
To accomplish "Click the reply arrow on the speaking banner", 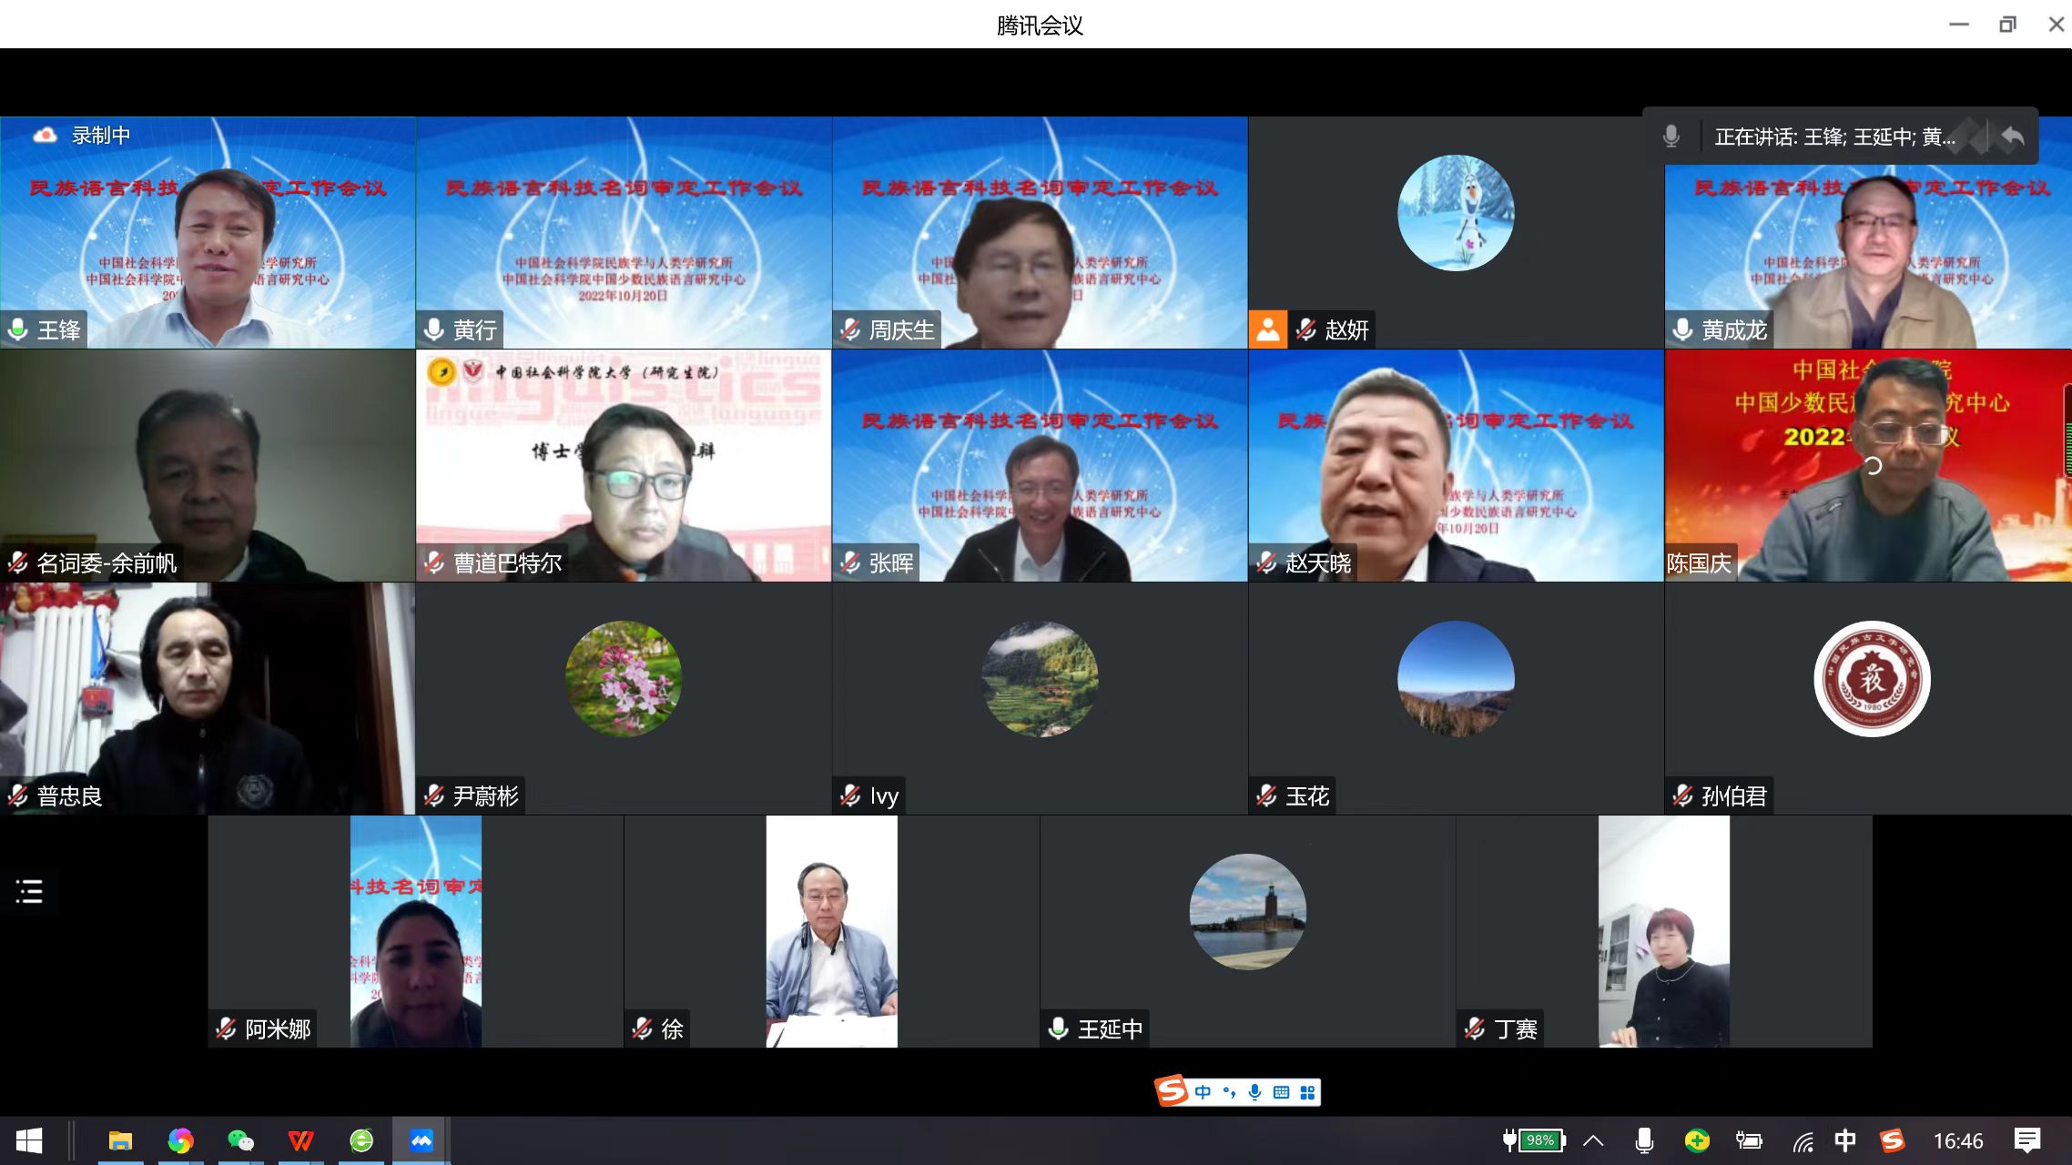I will coord(2013,137).
